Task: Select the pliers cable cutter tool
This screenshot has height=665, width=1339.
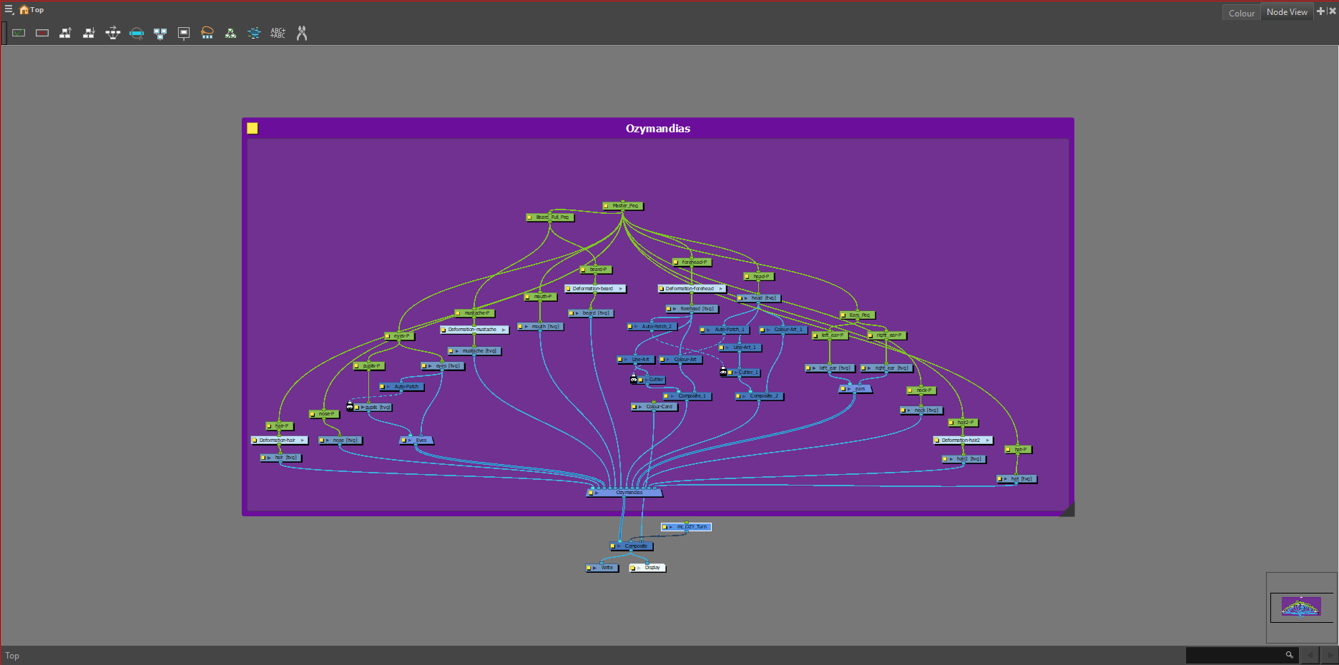Action: [302, 33]
